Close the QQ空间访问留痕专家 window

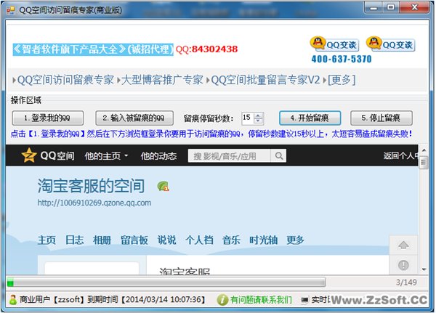414,7
